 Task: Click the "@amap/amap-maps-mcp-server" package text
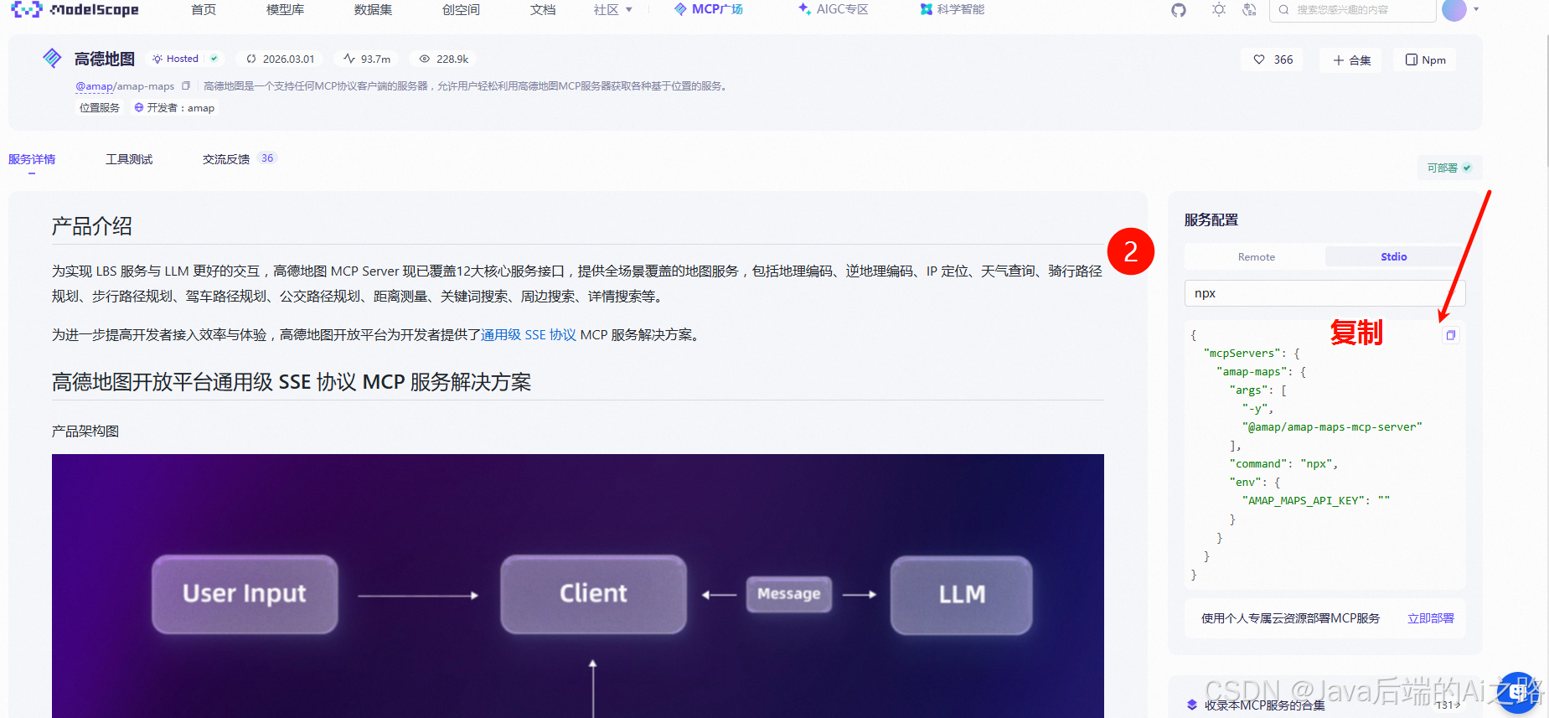1332,427
